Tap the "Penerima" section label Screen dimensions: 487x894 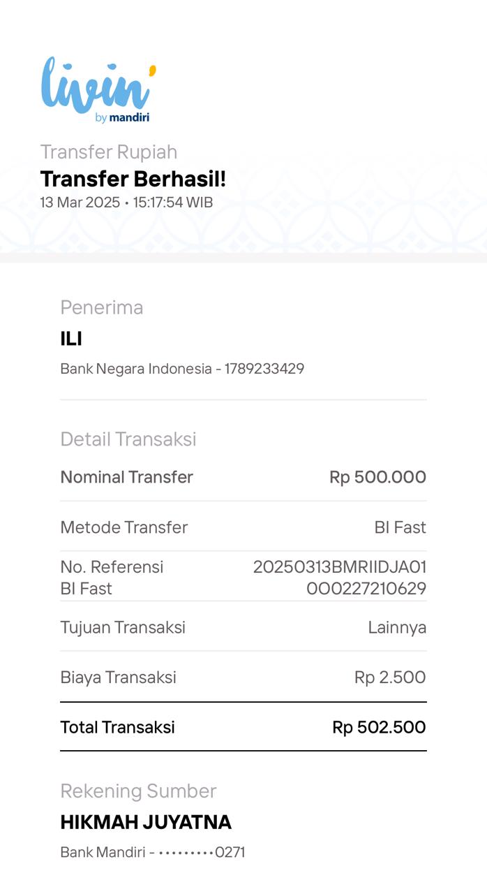[102, 307]
